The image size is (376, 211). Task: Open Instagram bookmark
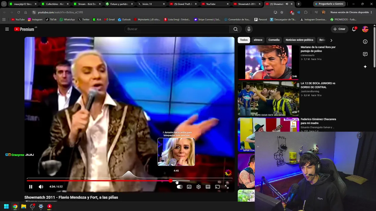coord(35,20)
